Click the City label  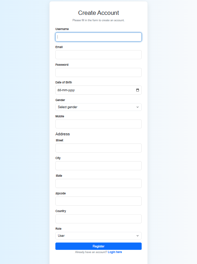click(58, 158)
